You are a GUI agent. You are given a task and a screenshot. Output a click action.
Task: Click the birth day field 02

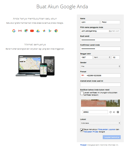116,58
